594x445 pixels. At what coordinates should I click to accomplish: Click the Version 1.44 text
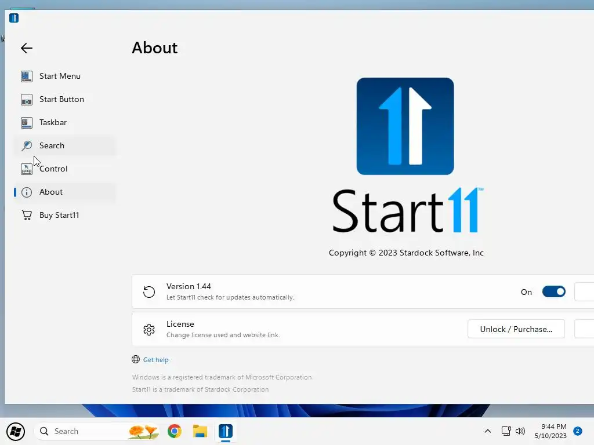click(189, 286)
